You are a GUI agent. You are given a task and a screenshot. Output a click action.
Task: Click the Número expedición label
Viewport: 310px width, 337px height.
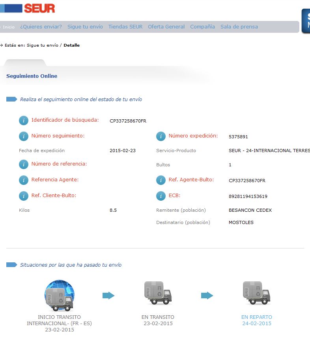193,136
